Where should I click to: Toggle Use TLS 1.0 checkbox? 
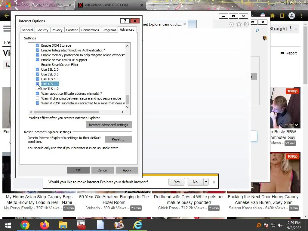[x=38, y=79]
